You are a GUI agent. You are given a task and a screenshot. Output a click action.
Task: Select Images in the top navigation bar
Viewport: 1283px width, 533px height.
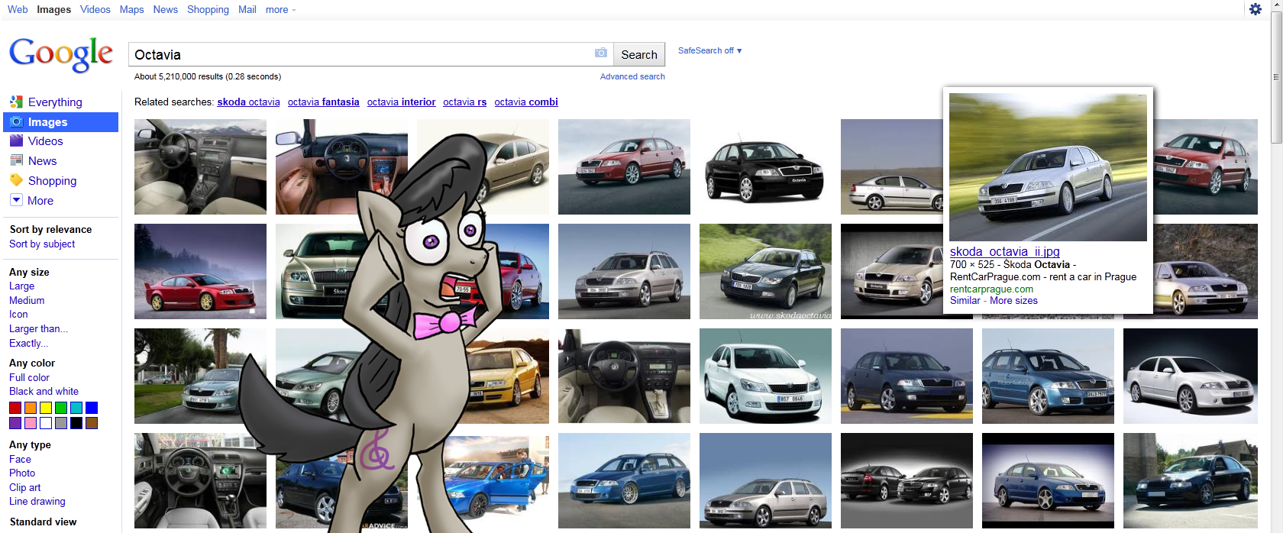[53, 9]
